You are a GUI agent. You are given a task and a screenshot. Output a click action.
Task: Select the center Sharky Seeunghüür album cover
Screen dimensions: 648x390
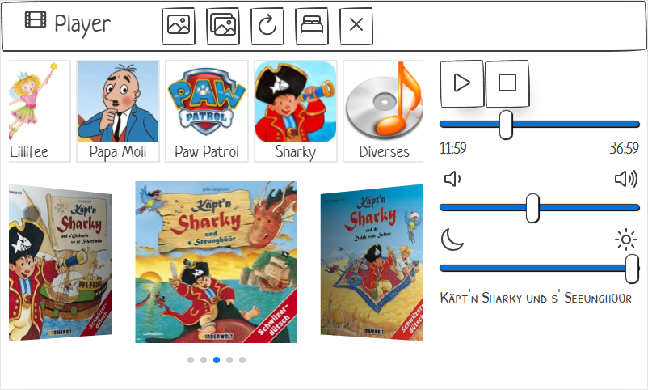tap(217, 262)
